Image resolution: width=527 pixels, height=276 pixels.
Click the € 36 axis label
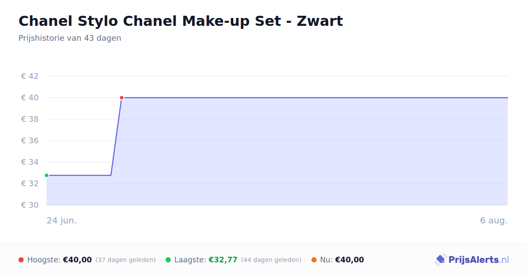[x=30, y=141]
